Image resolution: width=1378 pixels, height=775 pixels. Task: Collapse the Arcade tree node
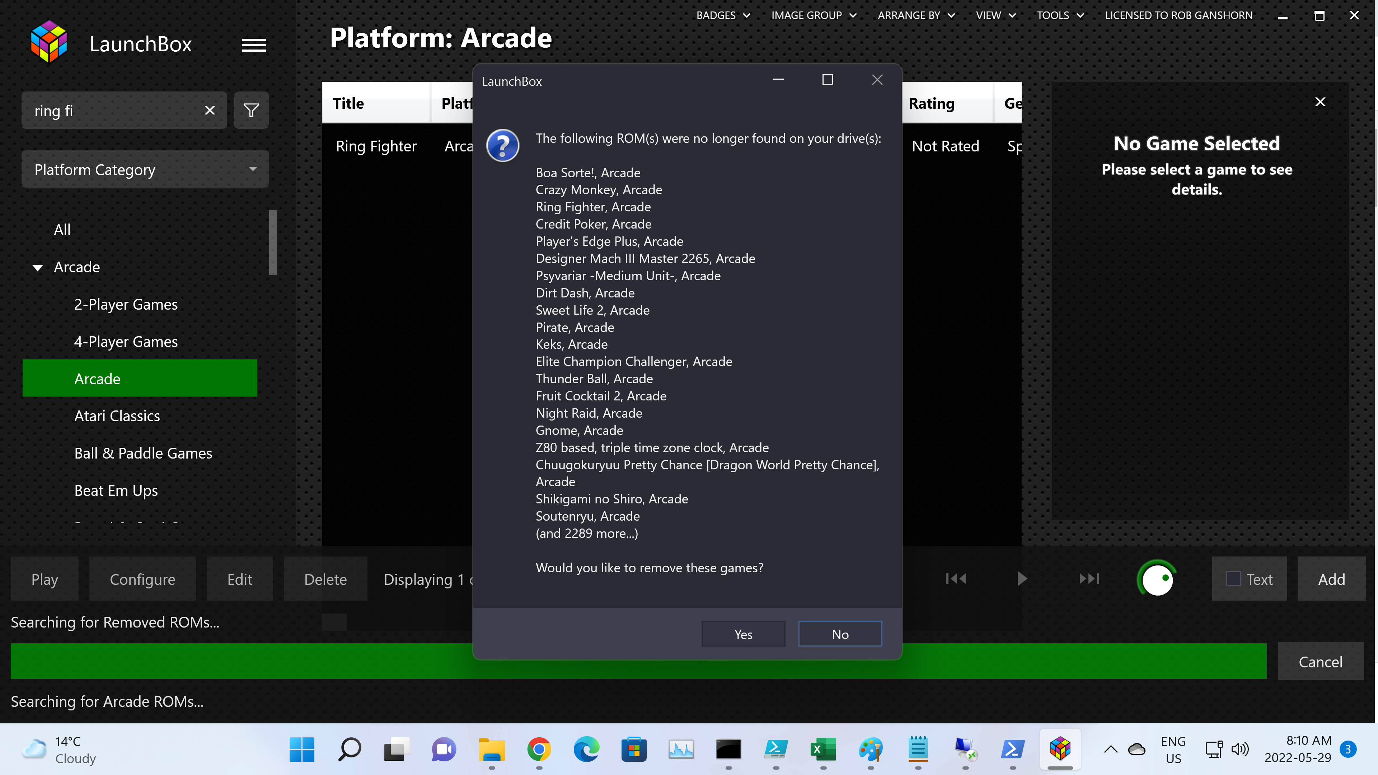[x=37, y=267]
